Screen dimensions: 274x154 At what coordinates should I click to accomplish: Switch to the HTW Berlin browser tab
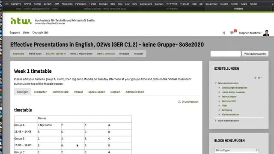pos(172,9)
